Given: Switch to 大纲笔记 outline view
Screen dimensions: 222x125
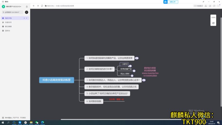Looking at the screenshot, I should (198, 6).
